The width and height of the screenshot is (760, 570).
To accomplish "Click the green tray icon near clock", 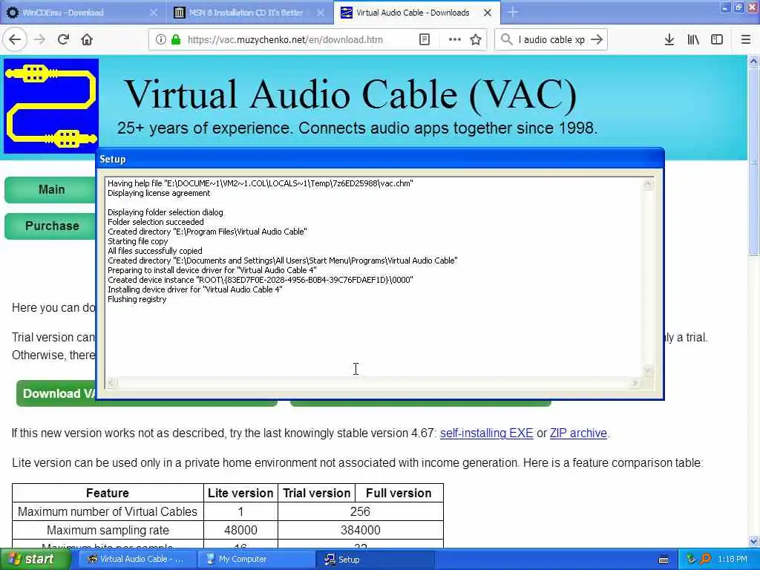I will tap(692, 560).
